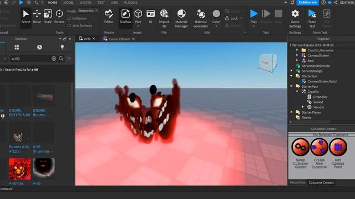355x199 pixels.
Task: Open the dropdown under Play
Action: 253,26
